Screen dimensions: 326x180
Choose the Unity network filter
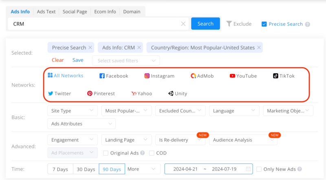coord(171,93)
